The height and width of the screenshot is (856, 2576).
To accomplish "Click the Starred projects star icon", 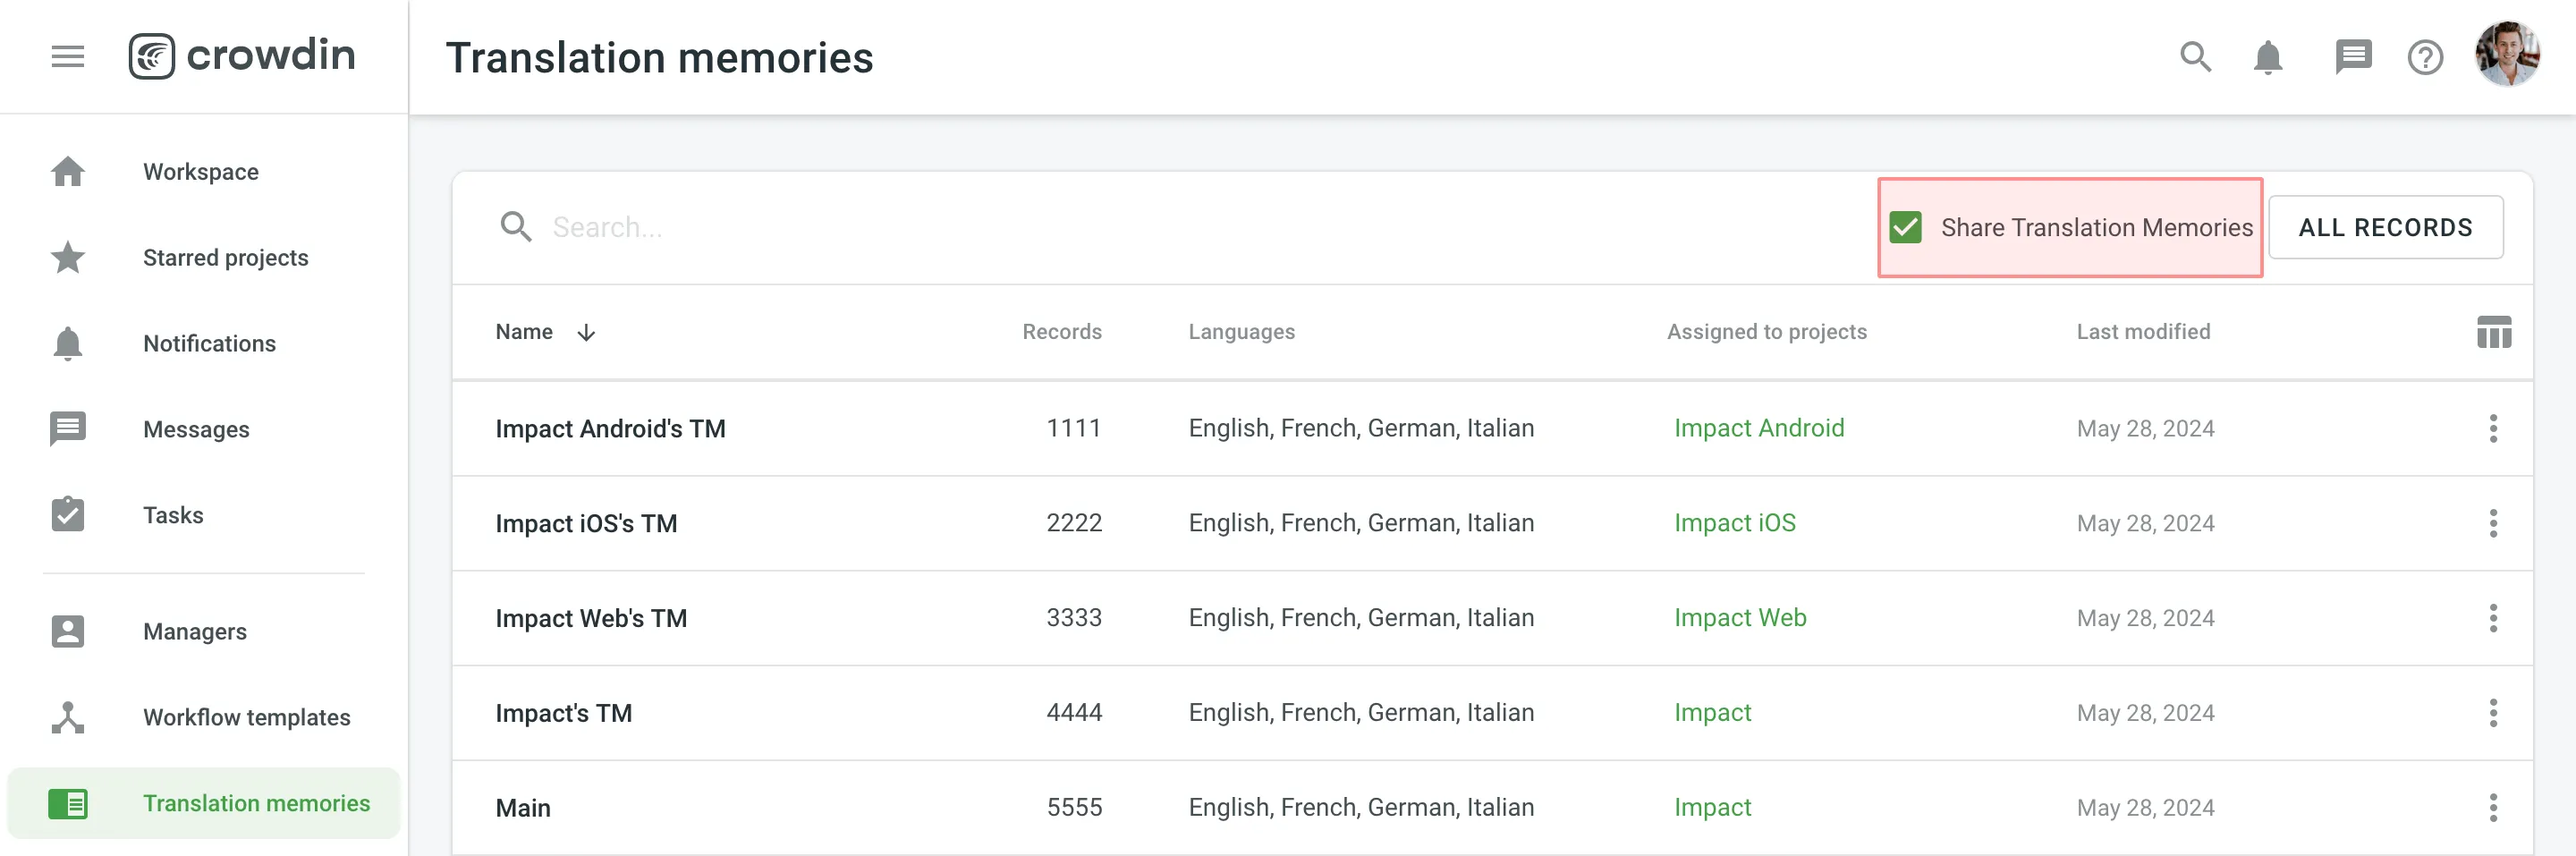I will [67, 257].
